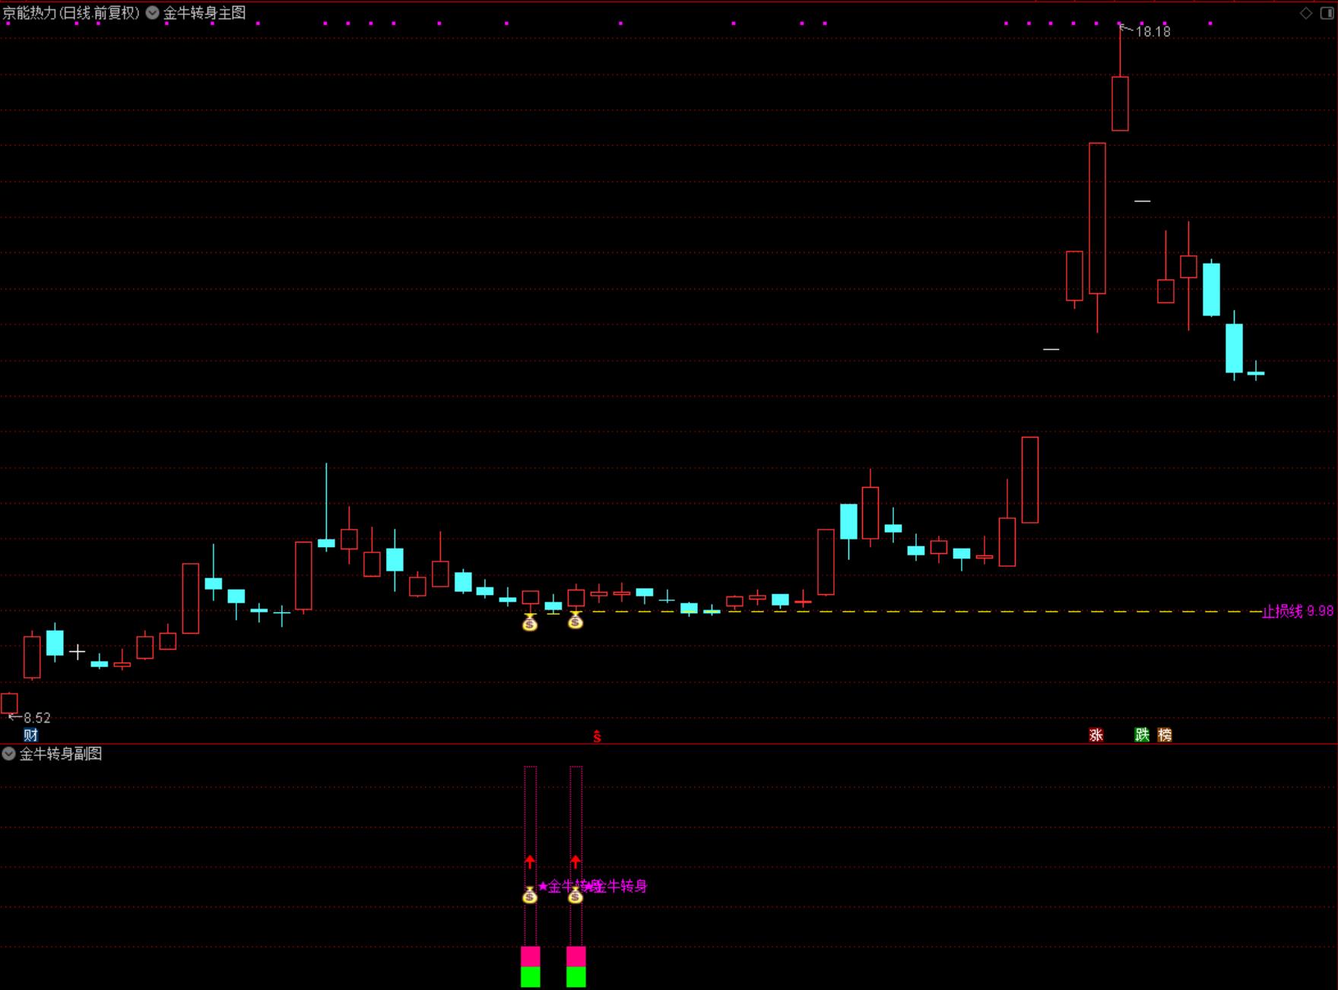Click the yellow dashed stop-loss line
1338x990 pixels.
(x=926, y=611)
